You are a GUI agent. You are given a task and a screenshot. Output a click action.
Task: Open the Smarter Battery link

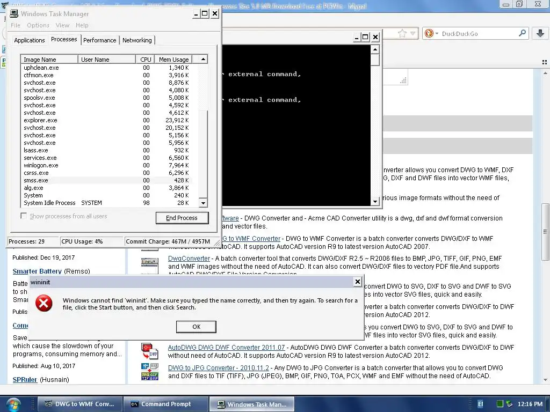click(x=37, y=271)
